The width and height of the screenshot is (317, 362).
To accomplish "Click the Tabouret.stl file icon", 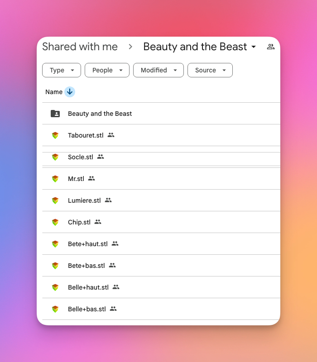I will (x=55, y=135).
